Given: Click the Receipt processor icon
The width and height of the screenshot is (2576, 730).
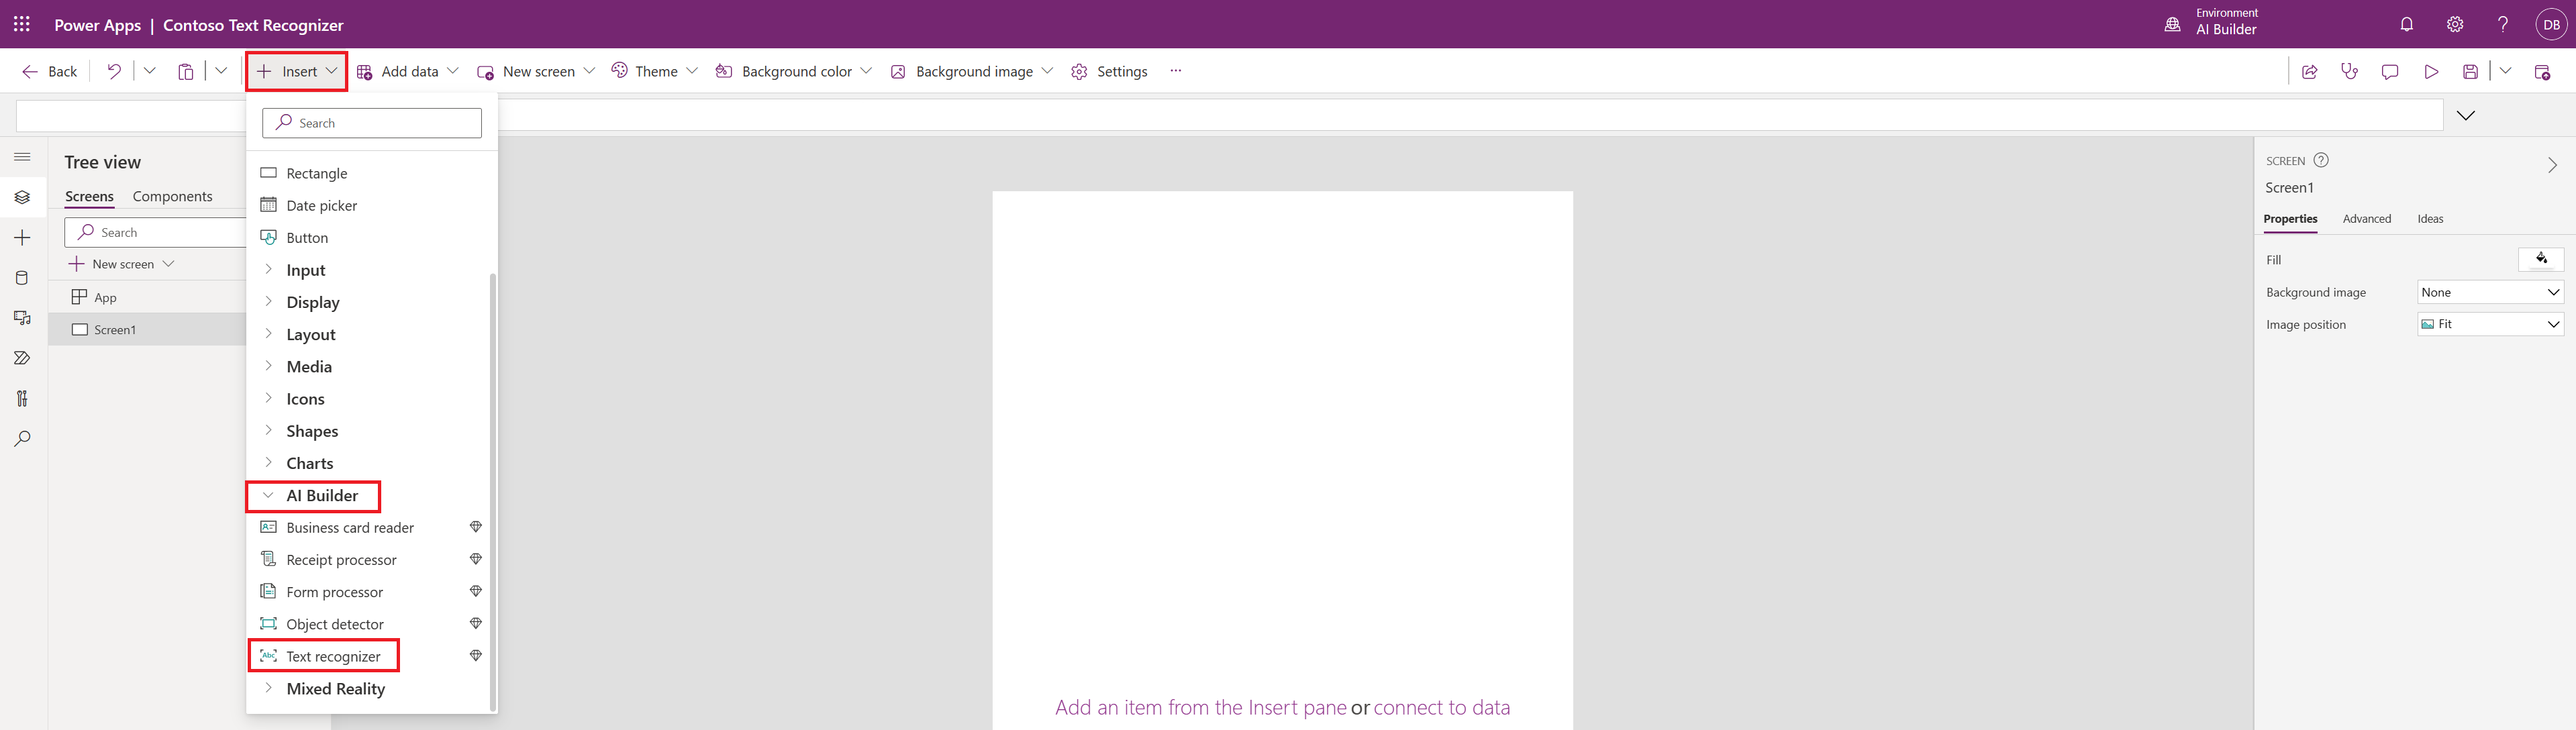Looking at the screenshot, I should pos(268,559).
